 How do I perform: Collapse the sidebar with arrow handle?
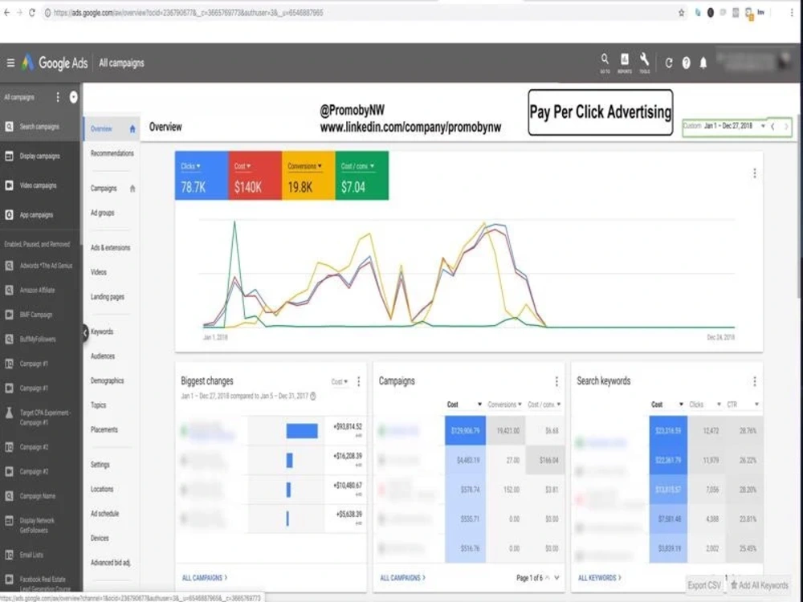[x=85, y=333]
